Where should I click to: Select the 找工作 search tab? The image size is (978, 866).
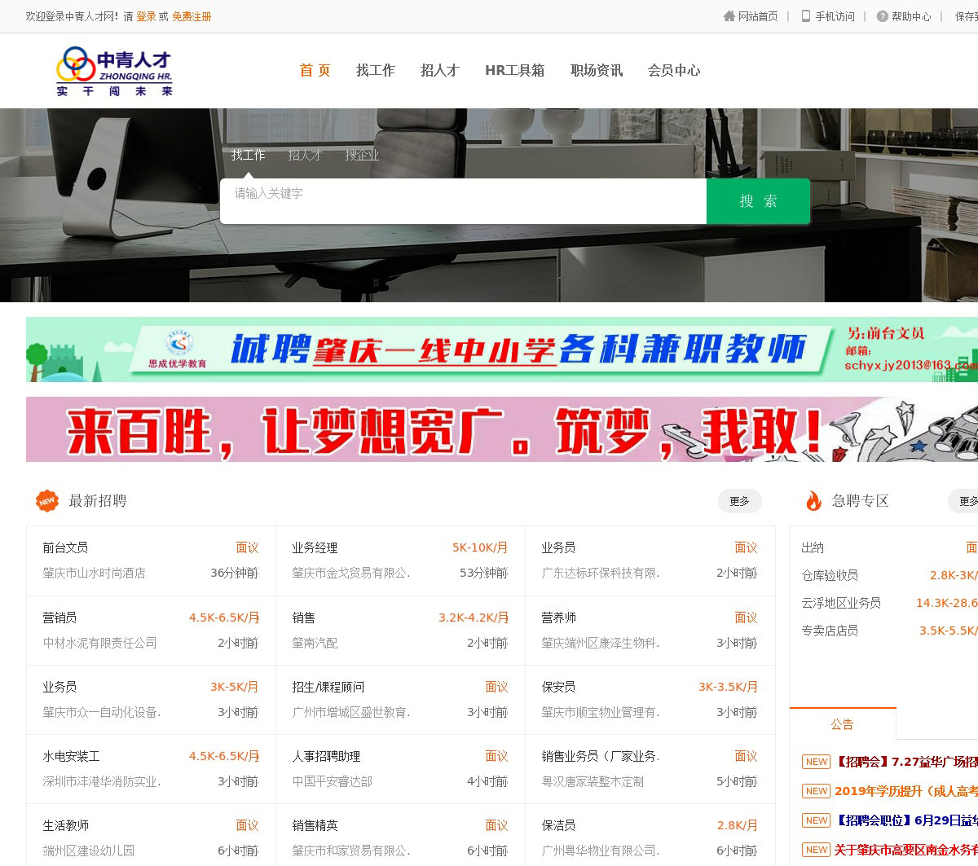tap(248, 155)
